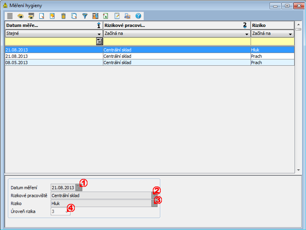Open filter dropdown under Rizikové pracoviště column

247,34
